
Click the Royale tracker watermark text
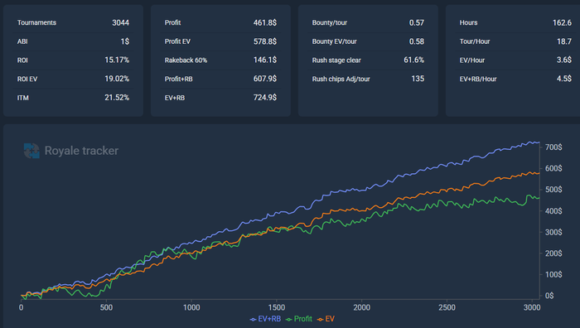pyautogui.click(x=81, y=151)
